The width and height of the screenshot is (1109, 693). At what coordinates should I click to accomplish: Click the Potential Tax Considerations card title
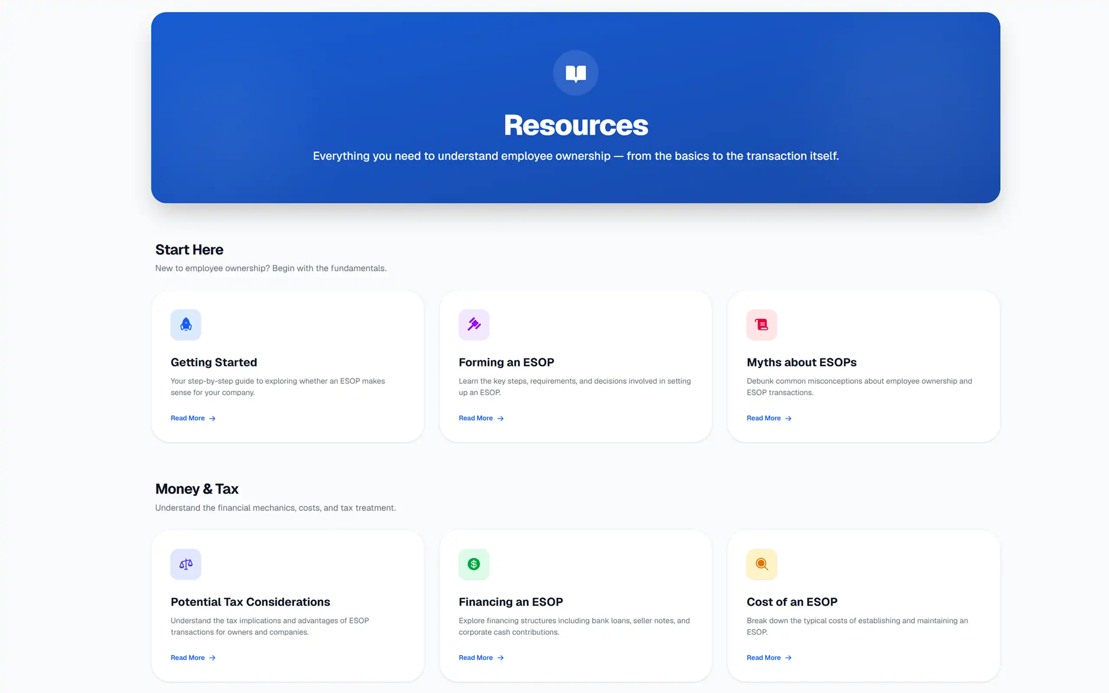coord(250,602)
